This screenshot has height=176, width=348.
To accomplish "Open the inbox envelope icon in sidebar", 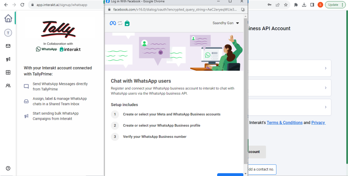I will click(x=8, y=46).
